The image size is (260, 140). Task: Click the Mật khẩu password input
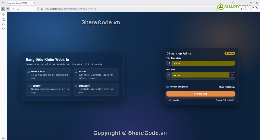pos(201,75)
